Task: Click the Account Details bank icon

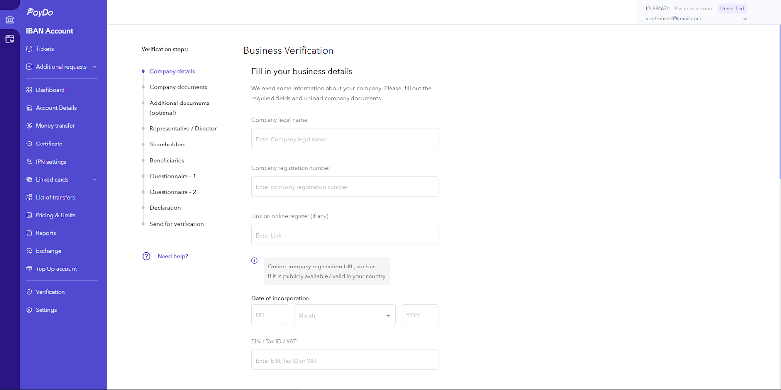Action: tap(29, 108)
